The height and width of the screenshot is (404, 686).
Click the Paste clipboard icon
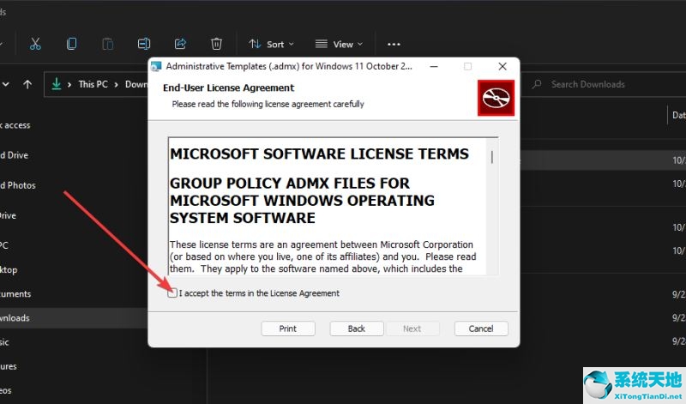coord(108,44)
